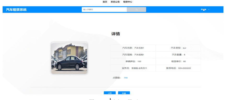Select the phone number 020-2222222
225x100 pixels.
(x=184, y=68)
